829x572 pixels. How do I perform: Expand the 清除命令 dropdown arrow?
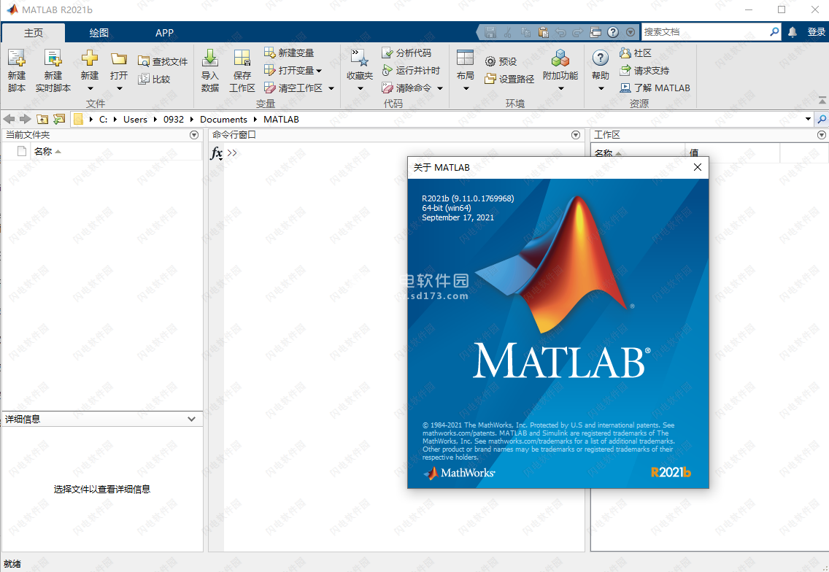pyautogui.click(x=440, y=88)
